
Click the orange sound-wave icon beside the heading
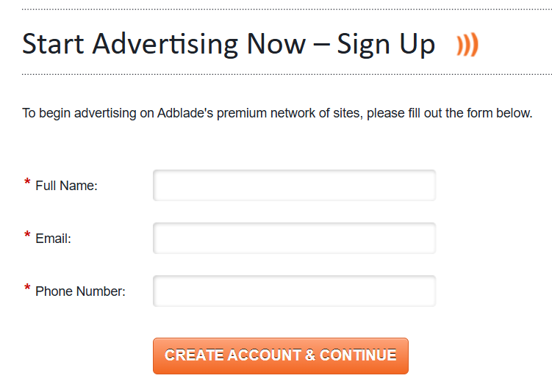pos(467,46)
